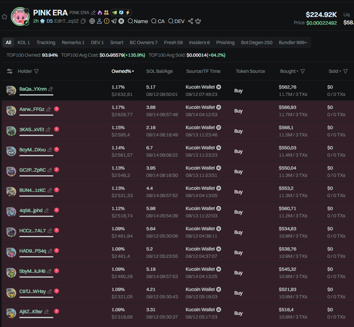Click Kucoin Wallet icon in HAD9...PS4q row
This screenshot has width=354, height=327.
coord(219,249)
